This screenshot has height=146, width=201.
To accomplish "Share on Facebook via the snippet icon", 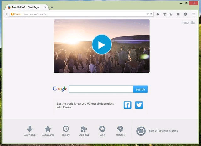I will [x=128, y=105].
